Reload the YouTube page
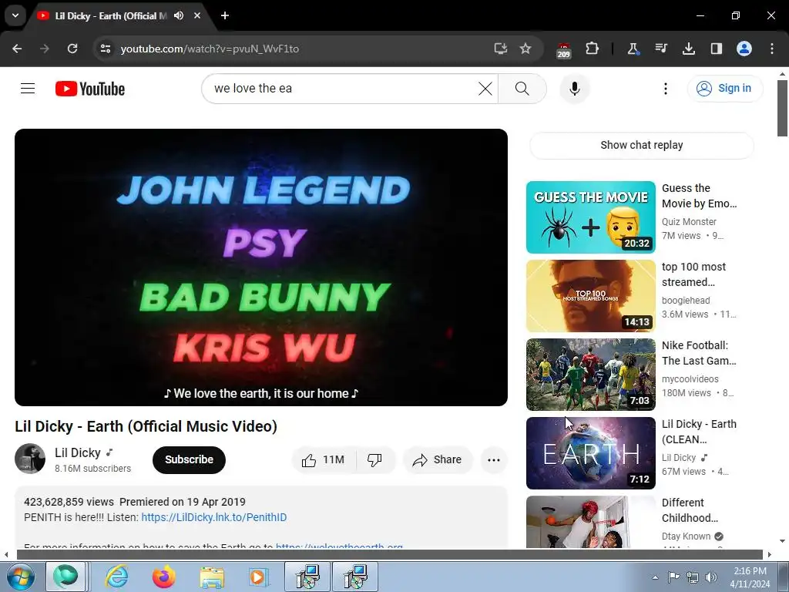Image resolution: width=789 pixels, height=592 pixels. (x=72, y=49)
